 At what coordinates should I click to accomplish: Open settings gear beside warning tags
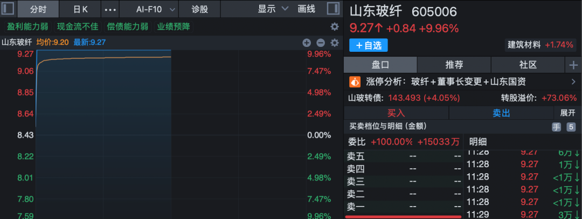(334, 27)
